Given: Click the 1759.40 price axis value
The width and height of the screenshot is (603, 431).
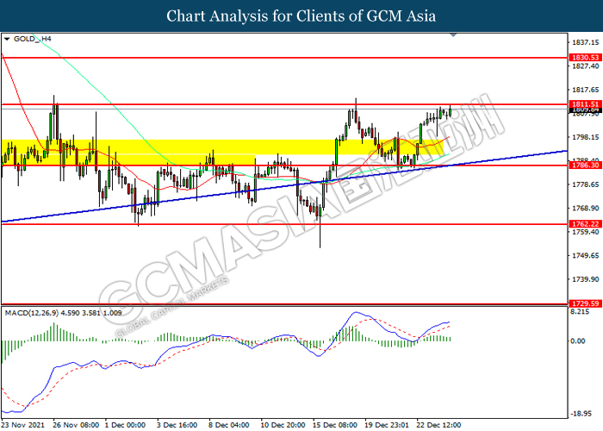Looking at the screenshot, I should pos(585,232).
